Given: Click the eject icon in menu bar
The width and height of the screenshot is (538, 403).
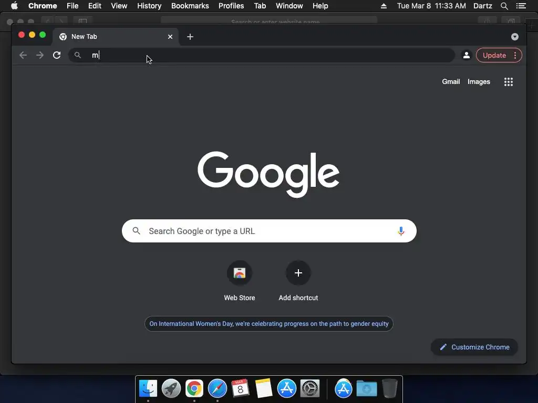Looking at the screenshot, I should (x=384, y=6).
